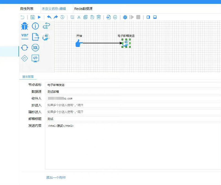This screenshot has width=221, height=185.
Task: Delete selected node with trash icon
Action: point(99,17)
